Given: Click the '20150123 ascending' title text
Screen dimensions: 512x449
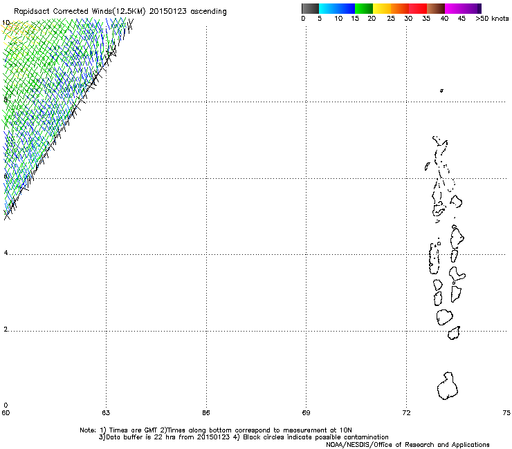Looking at the screenshot, I should click(x=188, y=12).
